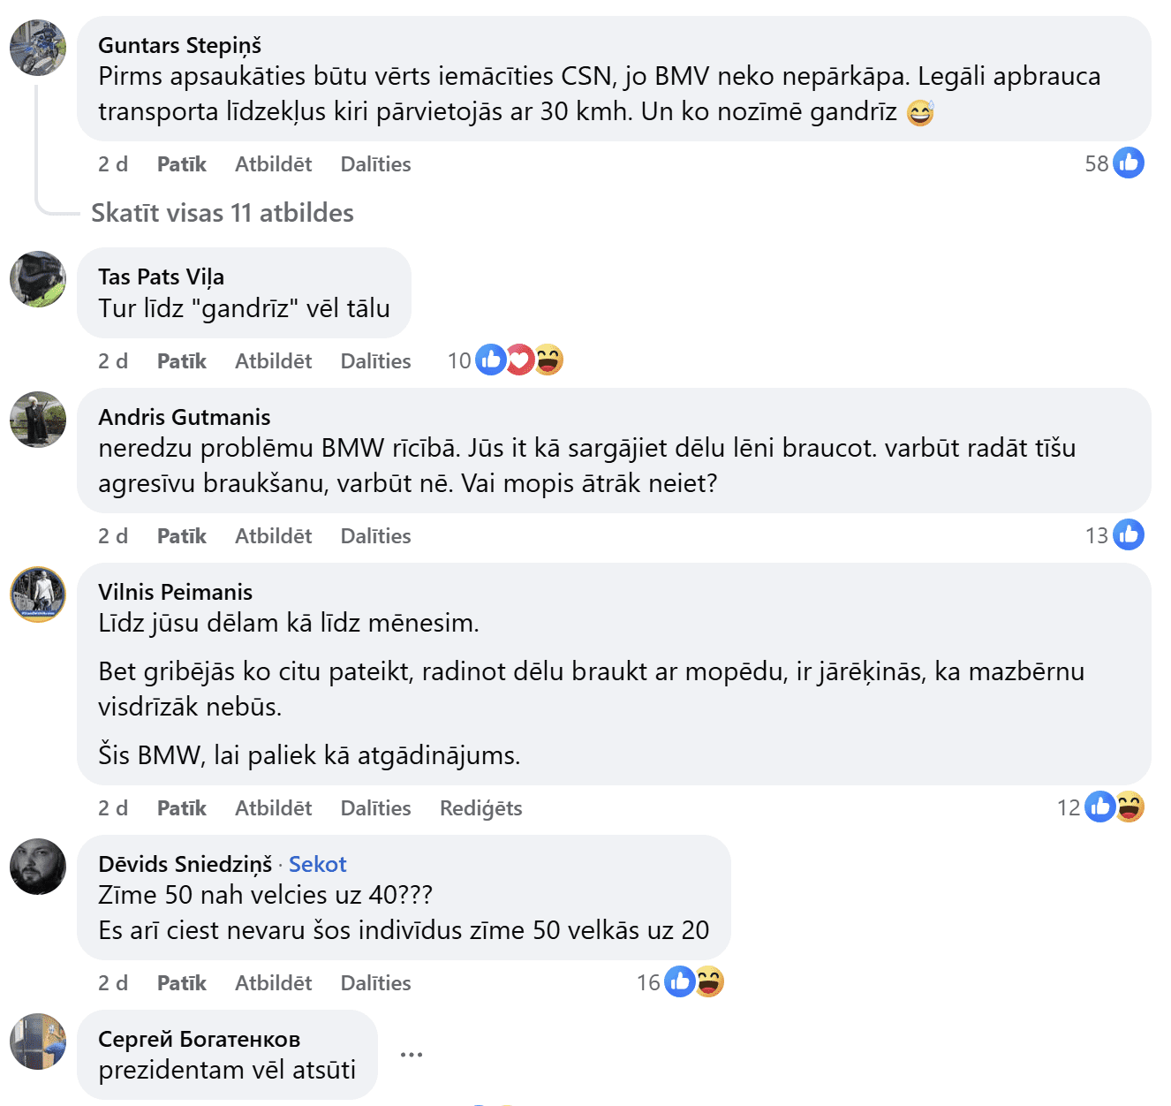This screenshot has height=1106, width=1171.
Task: Click Dalīties under Andris Gutmanis comment
Action: click(x=376, y=536)
